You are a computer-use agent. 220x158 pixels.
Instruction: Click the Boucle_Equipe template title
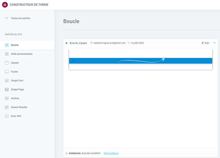point(78,43)
